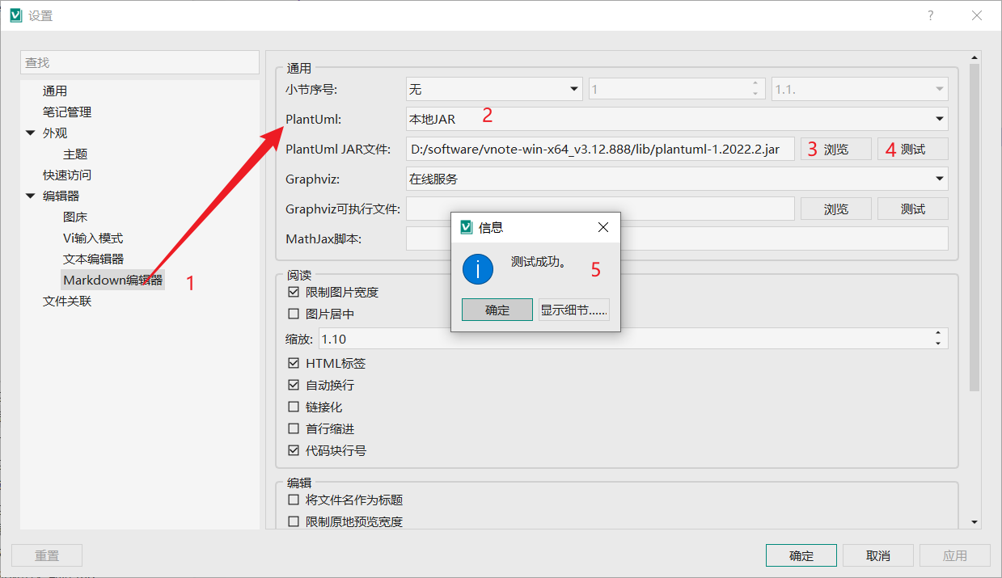Screen dimensions: 1002x578
Task: Enable 将文件名作为标题 option
Action: (x=294, y=500)
